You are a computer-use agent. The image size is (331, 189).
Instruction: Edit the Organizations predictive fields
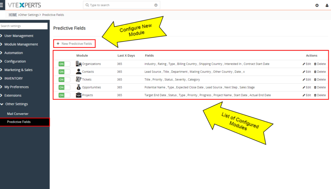[307, 64]
